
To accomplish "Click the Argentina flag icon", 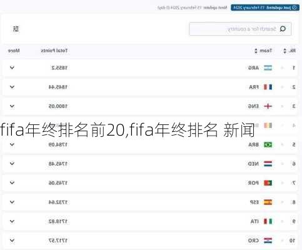I will [268, 68].
